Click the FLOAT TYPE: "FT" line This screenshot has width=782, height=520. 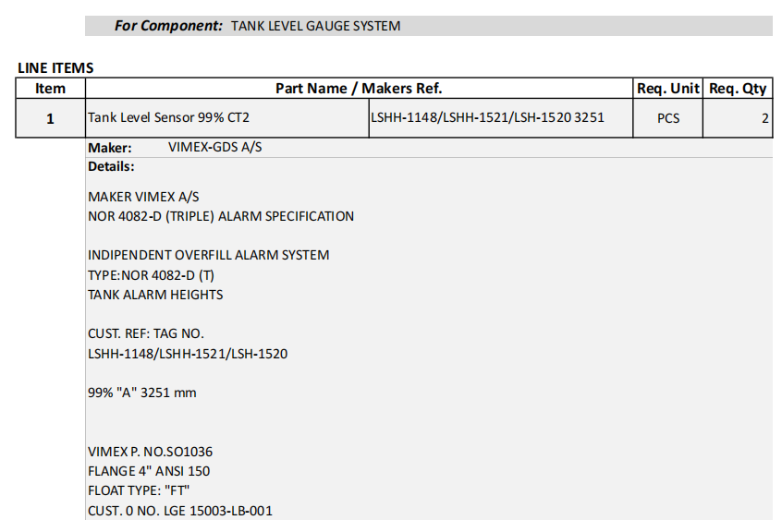pos(140,490)
